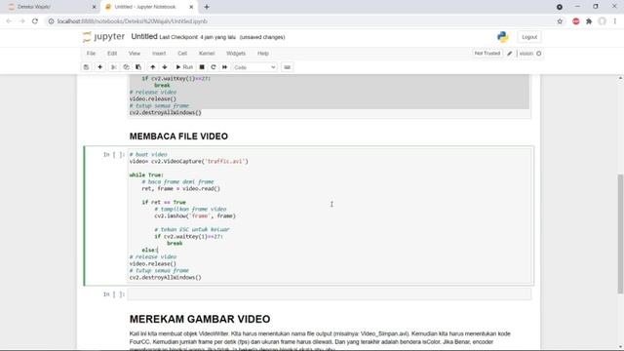Open the View menu
Screen dimensions: 624x351
click(x=135, y=54)
